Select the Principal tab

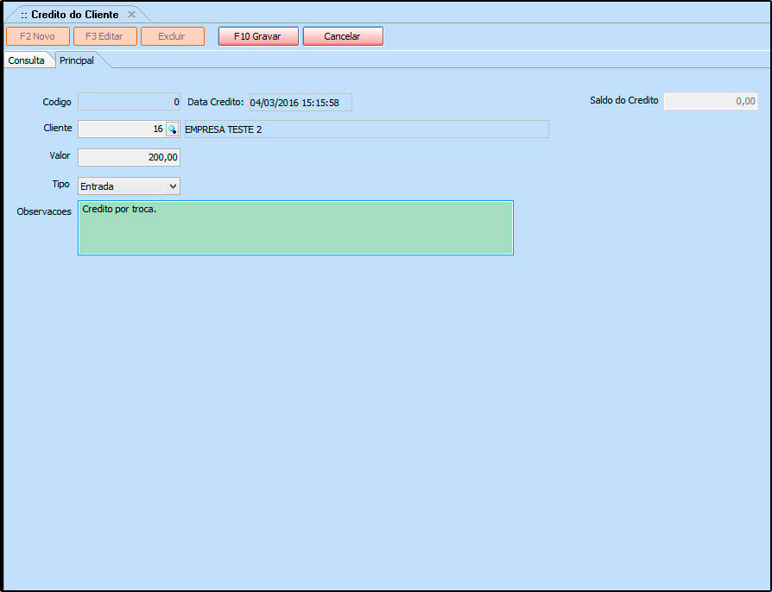[x=77, y=60]
